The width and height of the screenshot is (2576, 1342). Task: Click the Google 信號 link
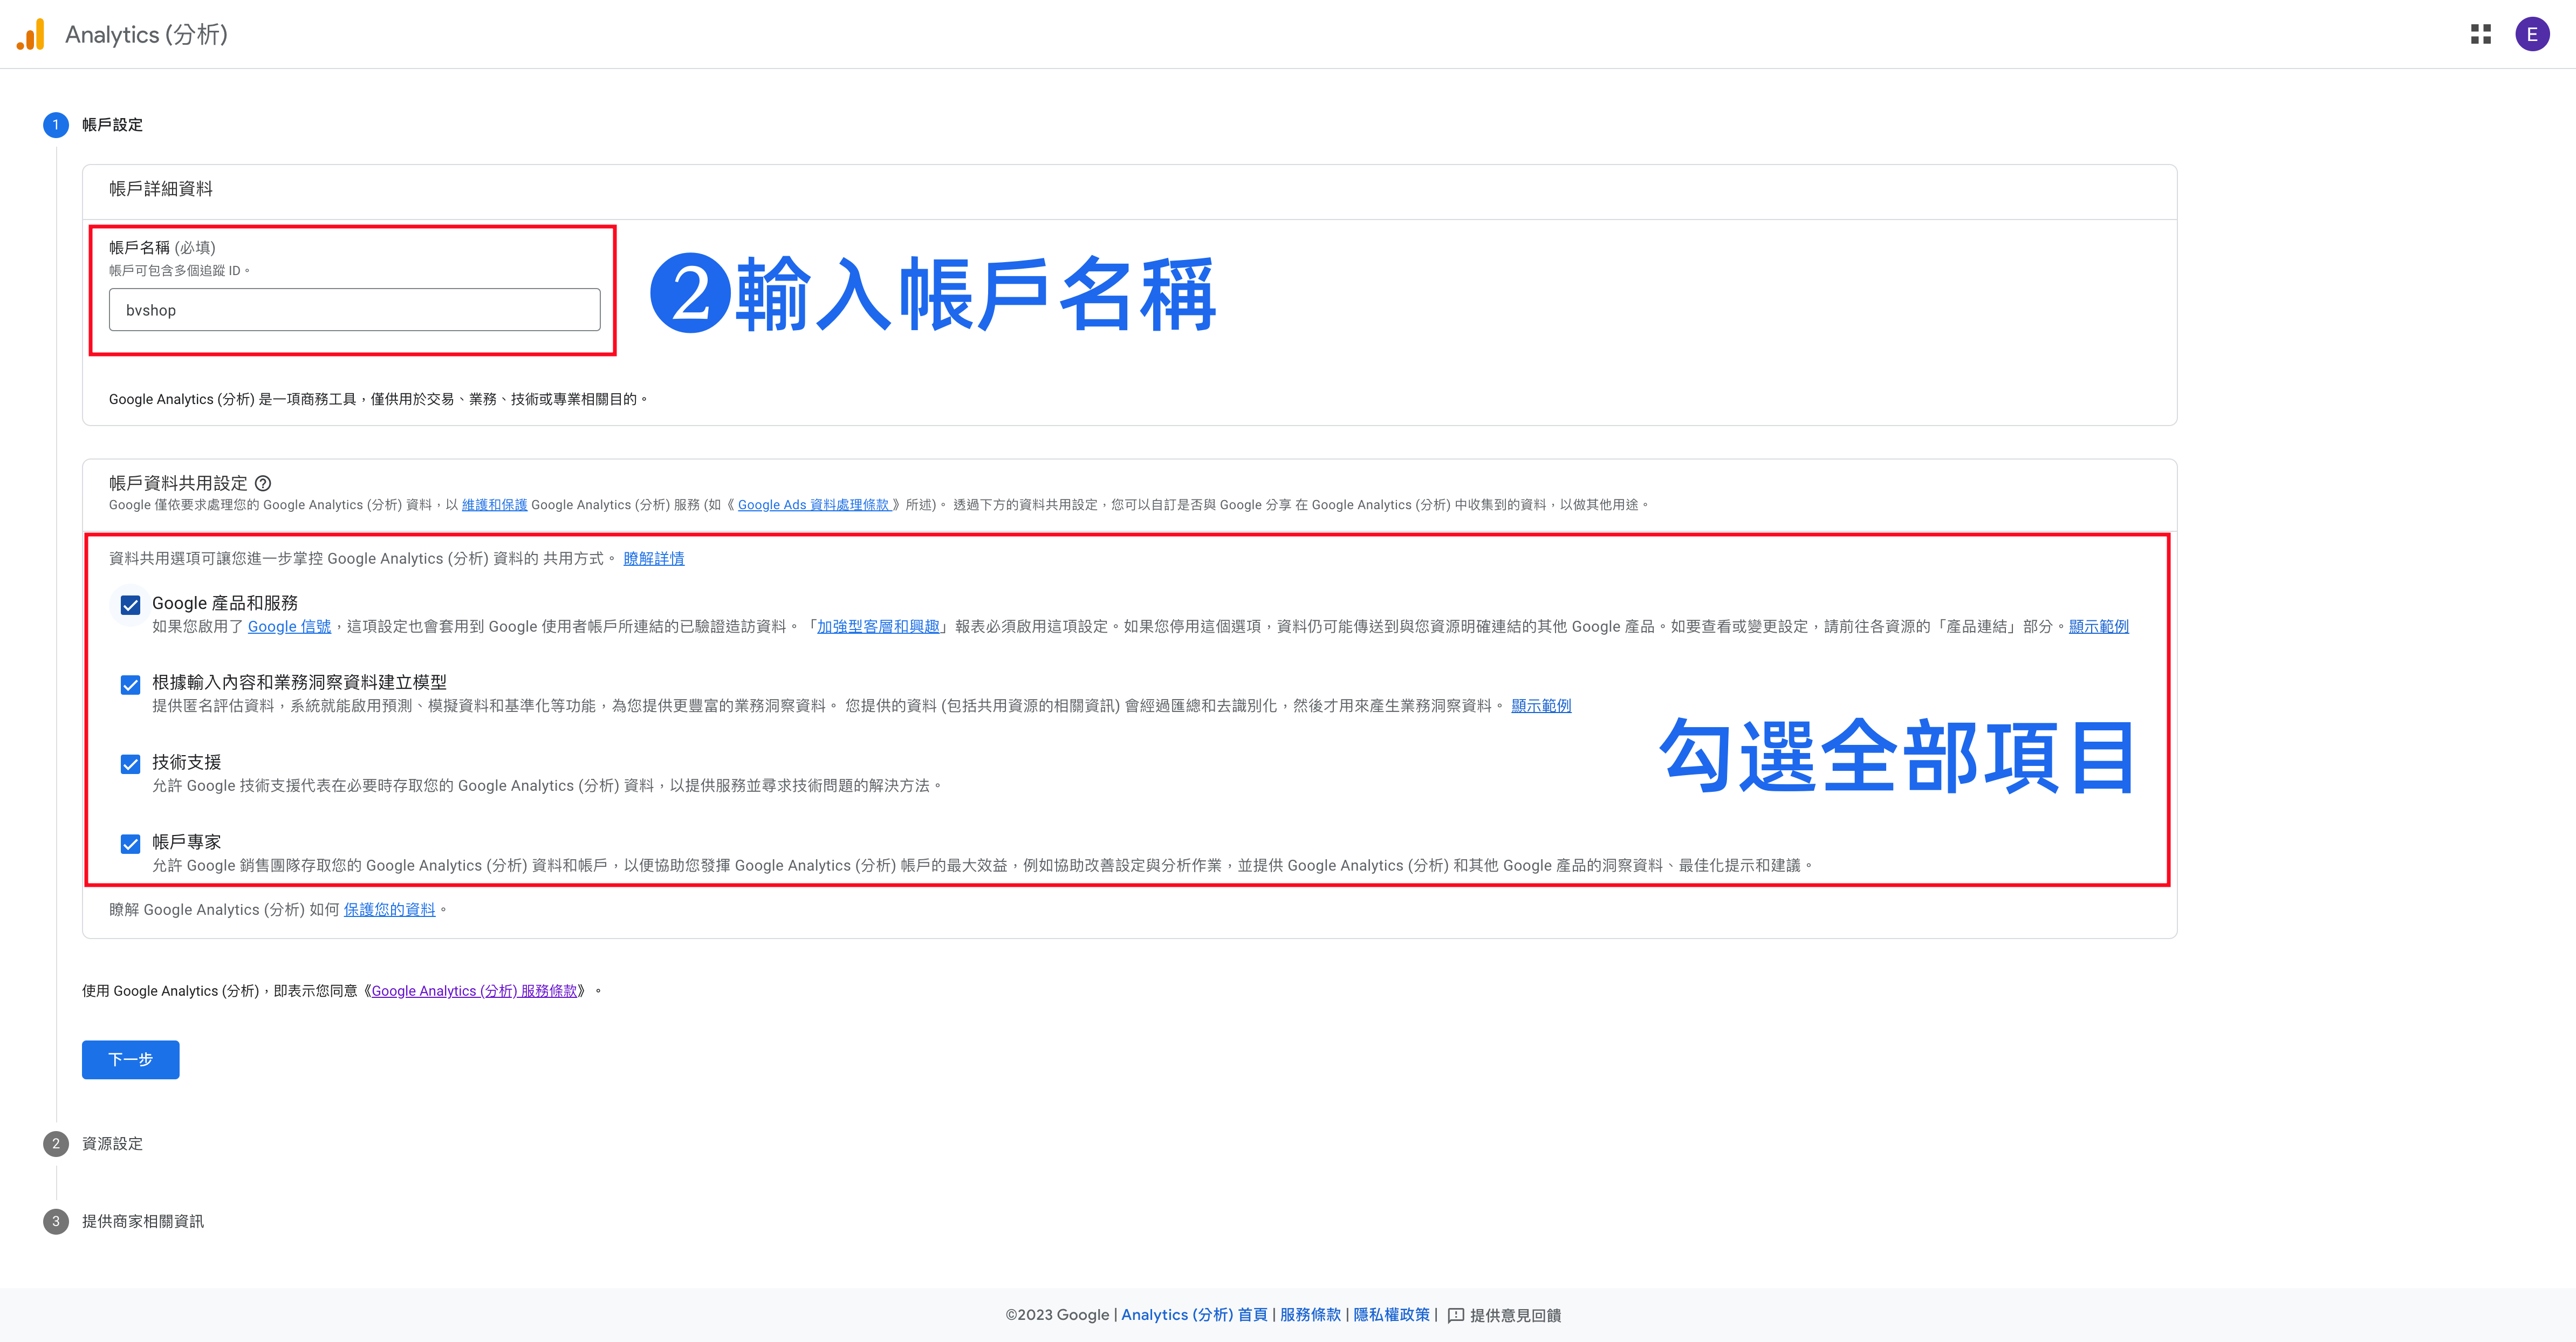(289, 626)
